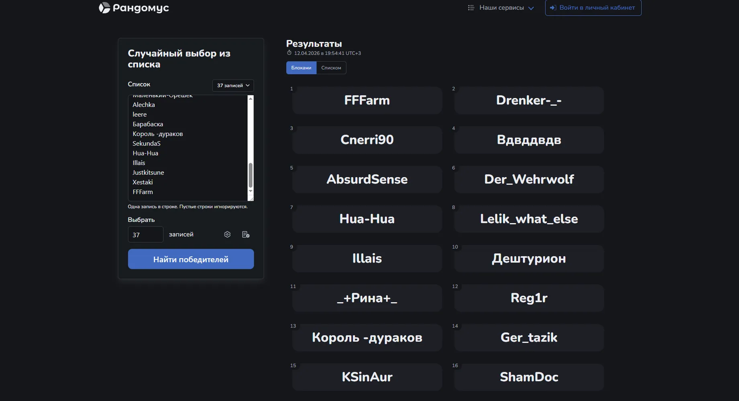739x401 pixels.
Task: Click Король -дураков in the list textarea
Action: 158,134
